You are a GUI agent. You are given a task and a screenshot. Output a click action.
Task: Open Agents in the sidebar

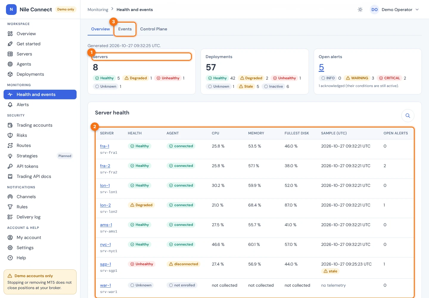point(40,64)
